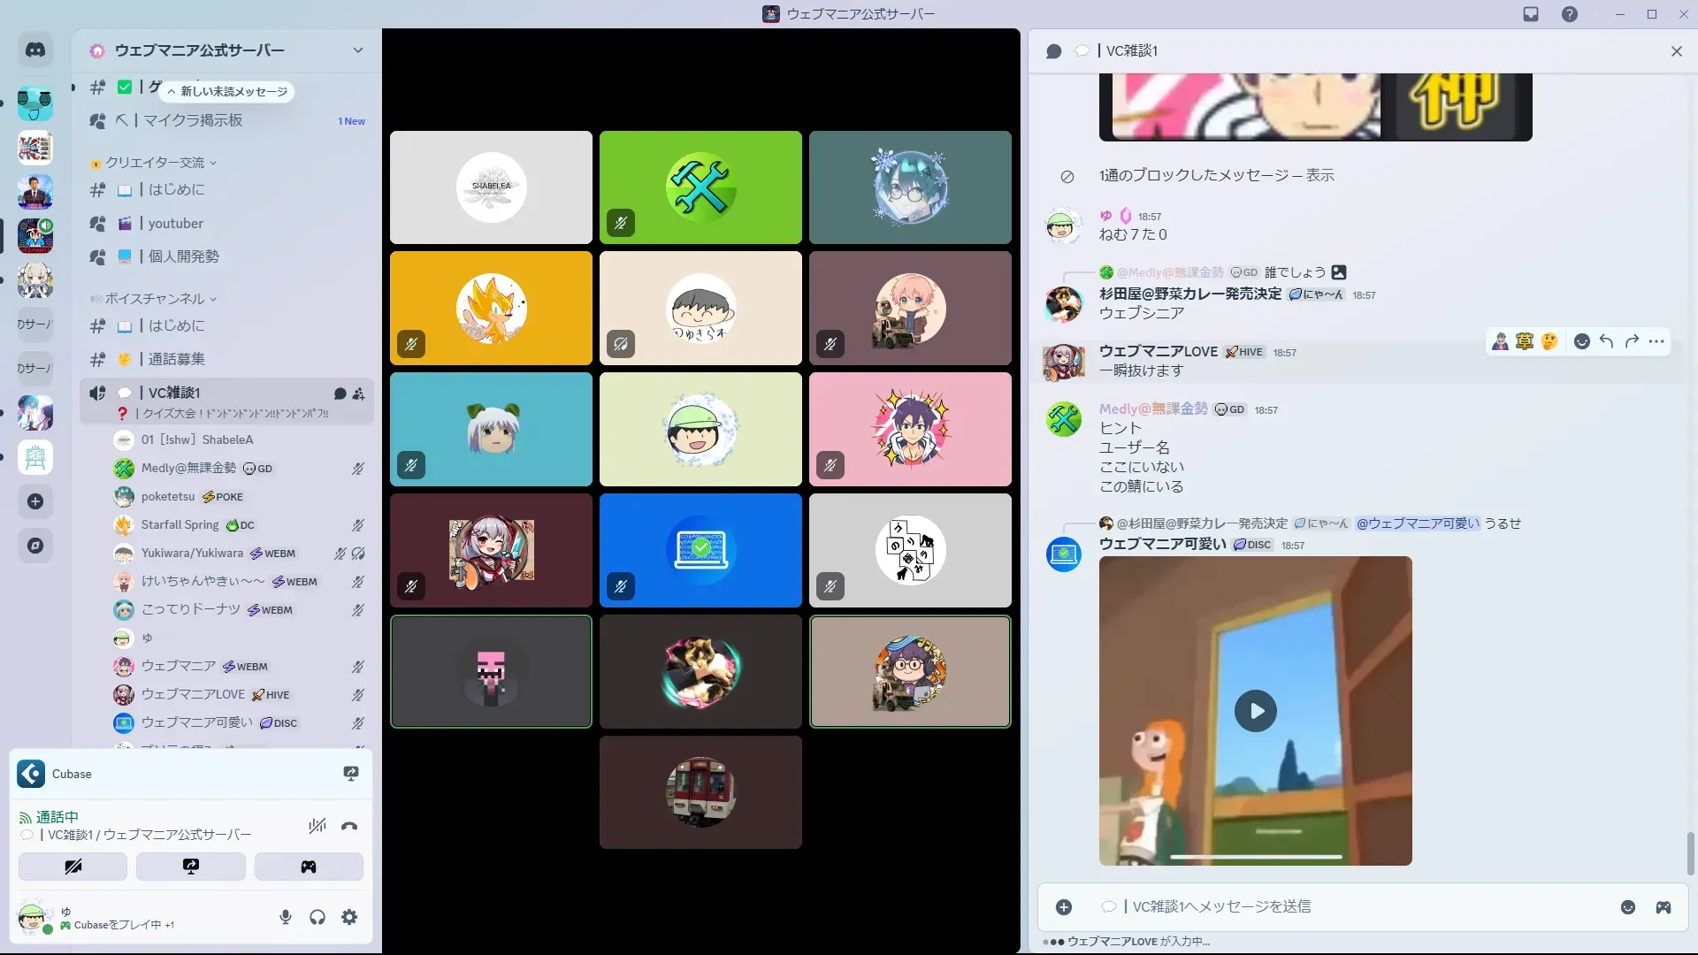Select the 通話募集 channel
1698x955 pixels.
[176, 359]
